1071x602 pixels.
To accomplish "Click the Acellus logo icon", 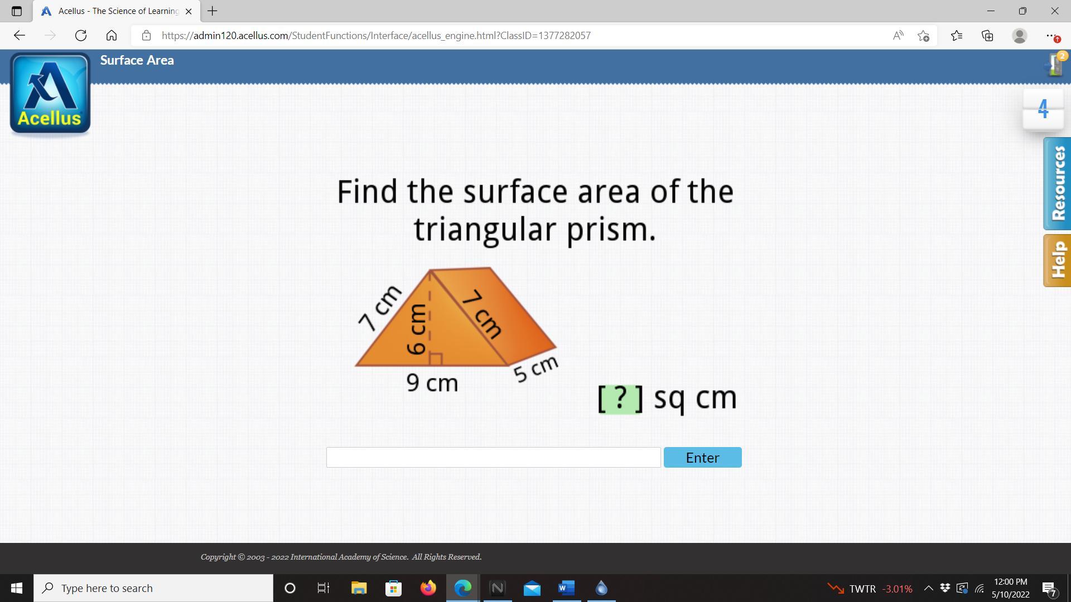I will pyautogui.click(x=50, y=94).
